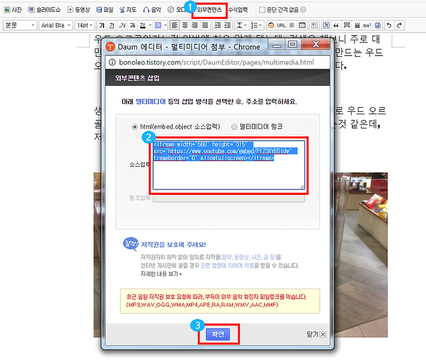The image size is (426, 364).
Task: Undo the last edit
Action: click(x=389, y=25)
